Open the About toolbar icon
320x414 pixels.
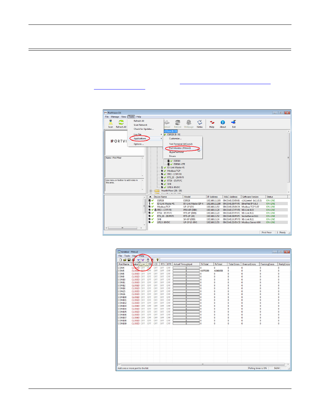click(x=223, y=122)
